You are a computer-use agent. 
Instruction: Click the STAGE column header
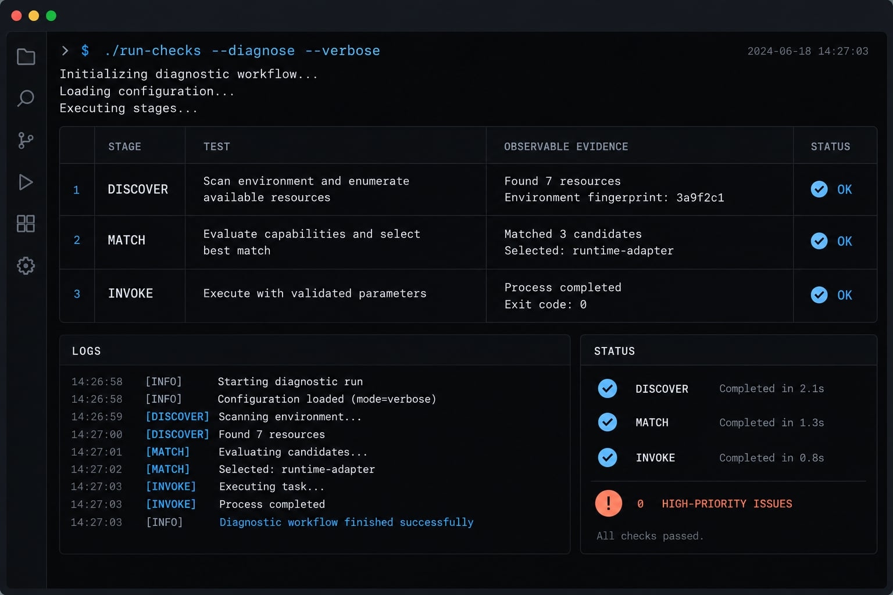[124, 146]
